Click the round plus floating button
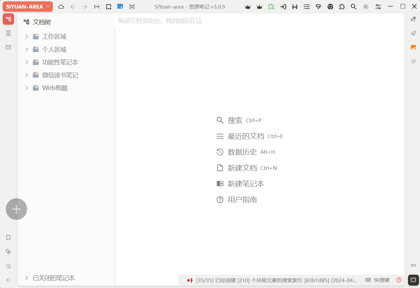Image resolution: width=420 pixels, height=288 pixels. click(16, 209)
